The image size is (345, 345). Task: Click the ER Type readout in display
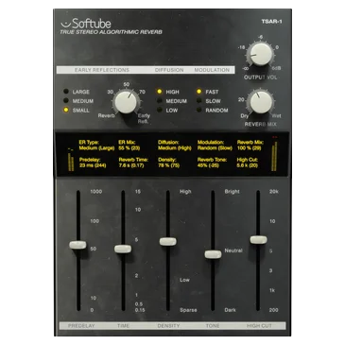[96, 146]
